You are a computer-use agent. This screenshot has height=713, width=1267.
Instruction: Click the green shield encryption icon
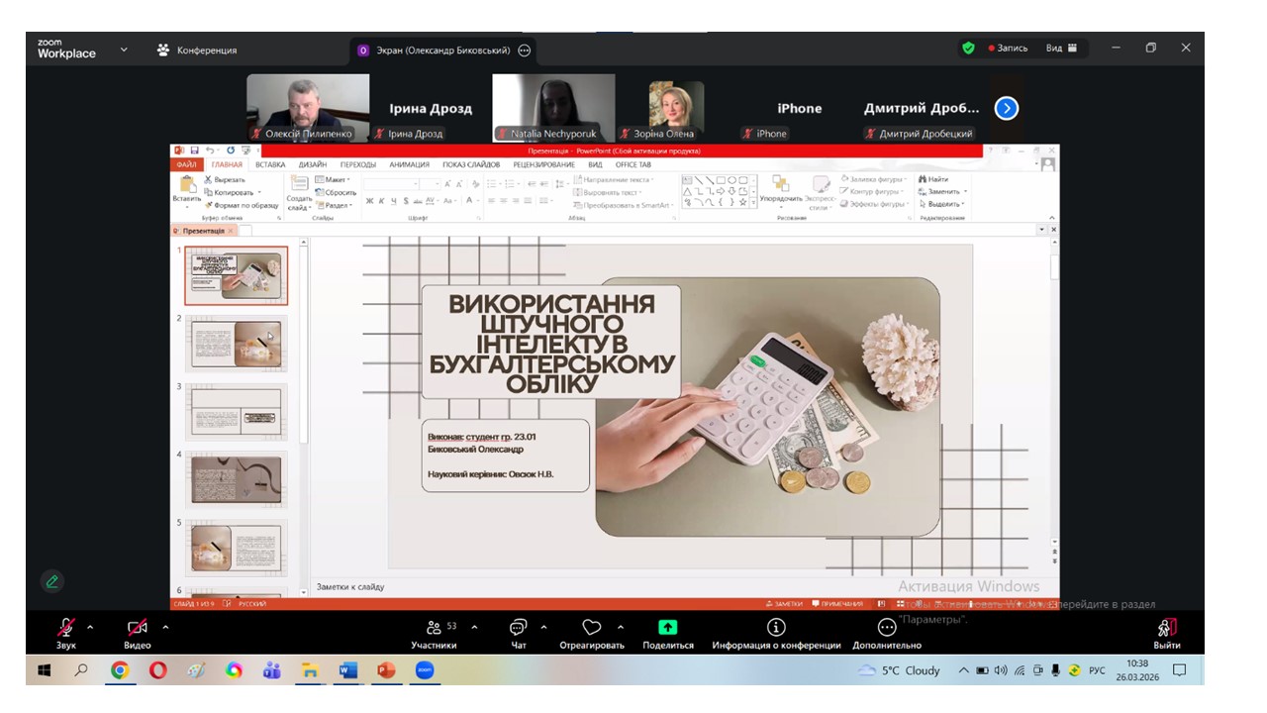click(x=968, y=48)
